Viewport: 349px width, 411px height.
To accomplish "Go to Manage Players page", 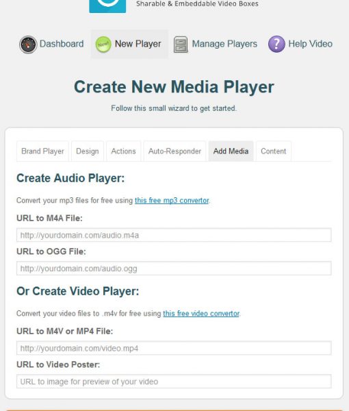I will pyautogui.click(x=224, y=44).
